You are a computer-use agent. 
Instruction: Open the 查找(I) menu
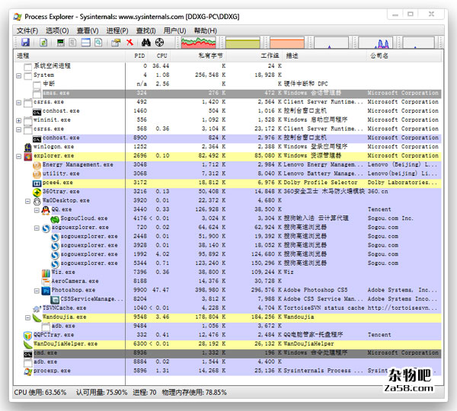tap(146, 30)
